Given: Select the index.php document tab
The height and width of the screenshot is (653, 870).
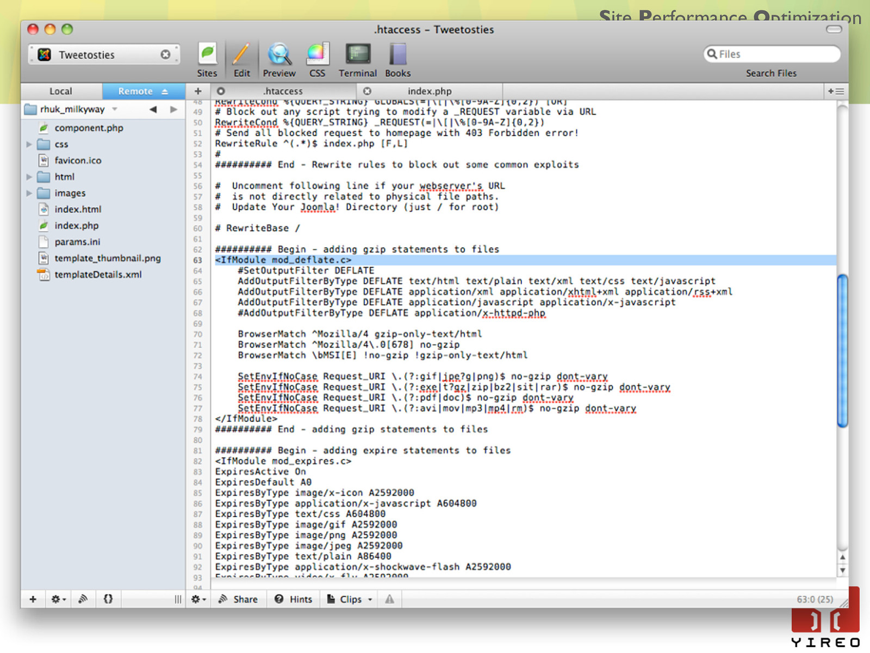Looking at the screenshot, I should point(430,91).
